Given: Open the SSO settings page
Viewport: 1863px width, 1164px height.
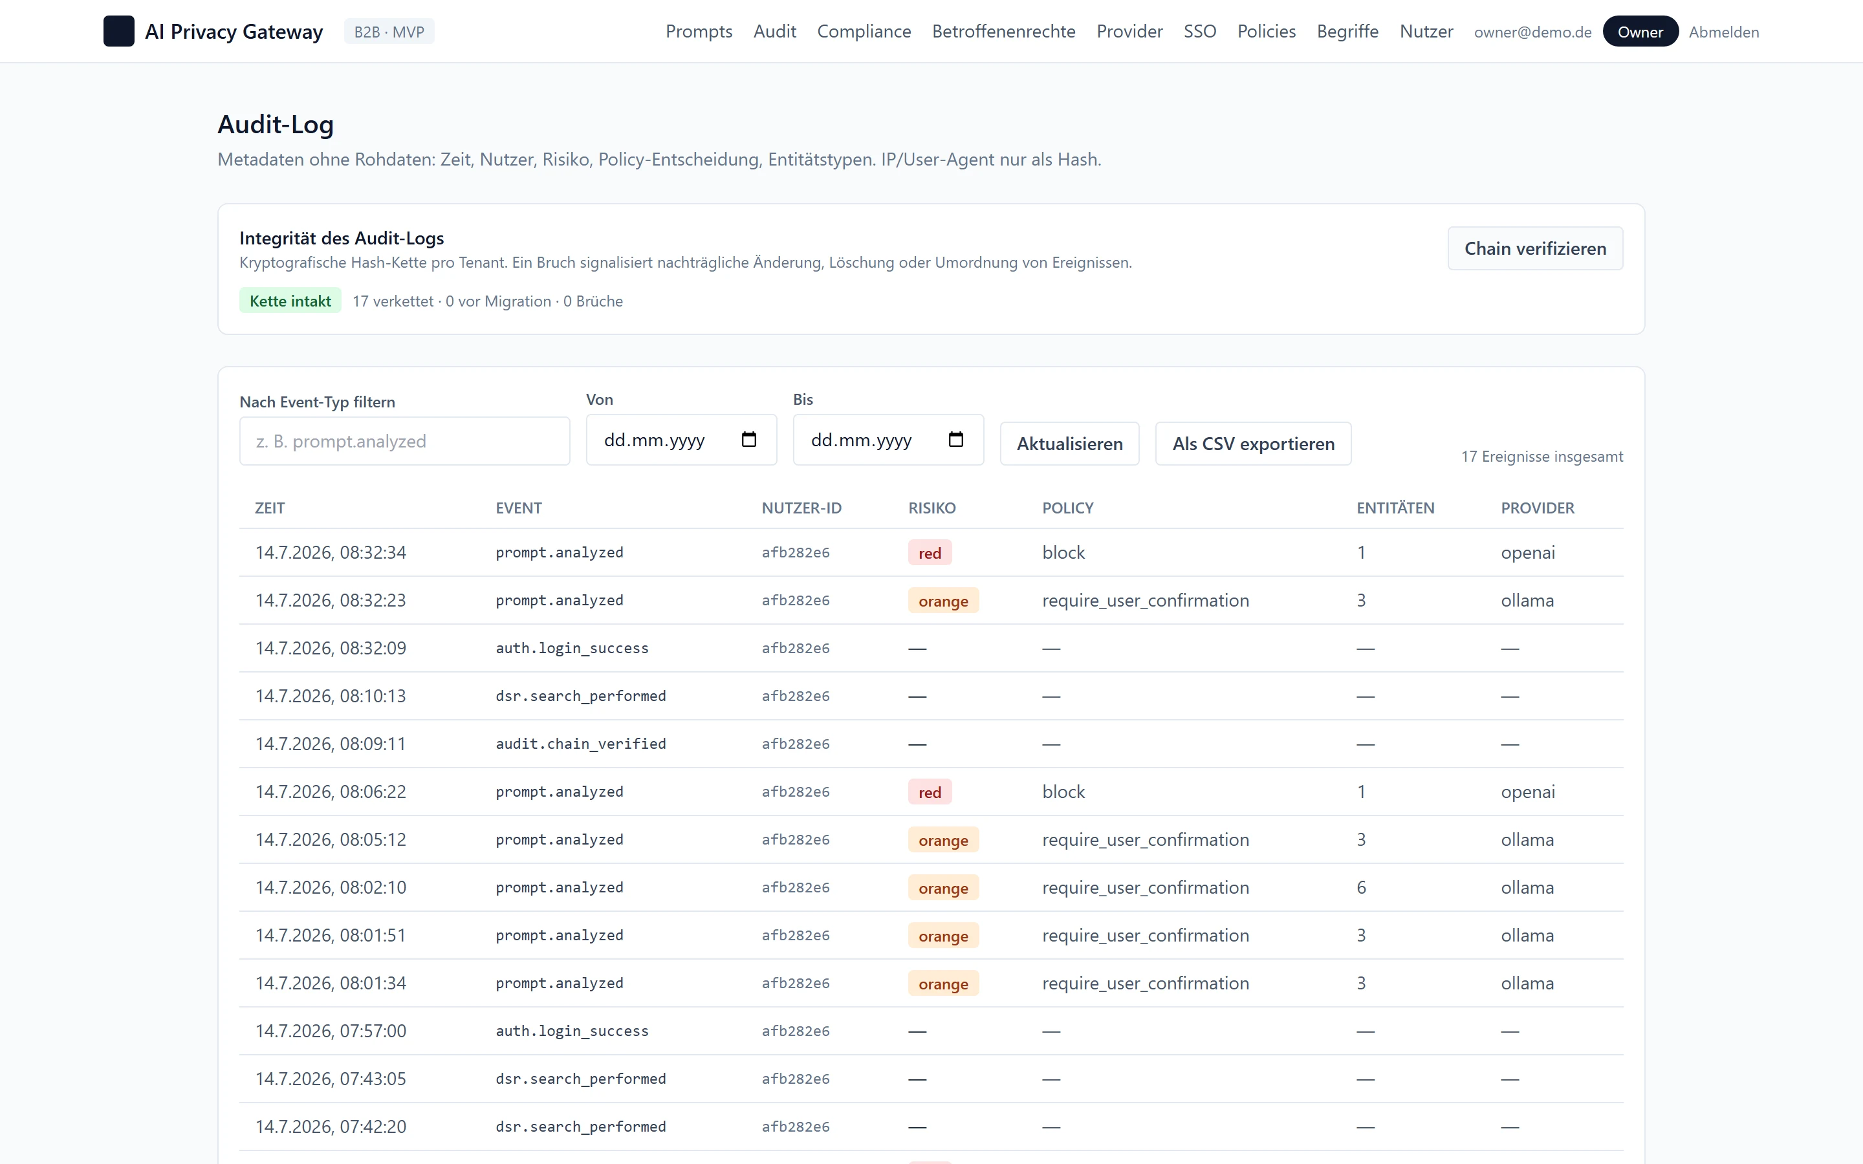Looking at the screenshot, I should pyautogui.click(x=1199, y=32).
